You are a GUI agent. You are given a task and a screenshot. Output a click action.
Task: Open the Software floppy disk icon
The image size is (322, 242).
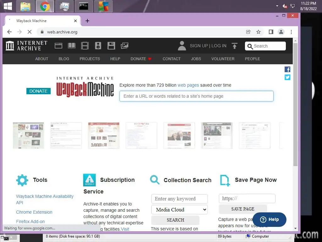click(x=111, y=46)
